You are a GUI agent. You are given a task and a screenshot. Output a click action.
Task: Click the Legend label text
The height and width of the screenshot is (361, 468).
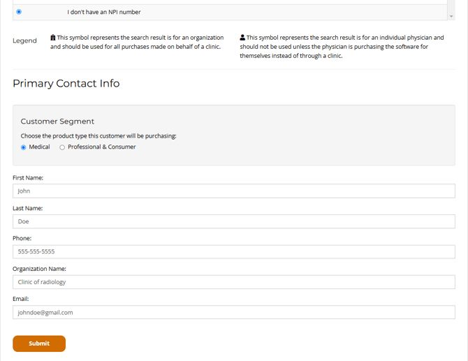24,40
